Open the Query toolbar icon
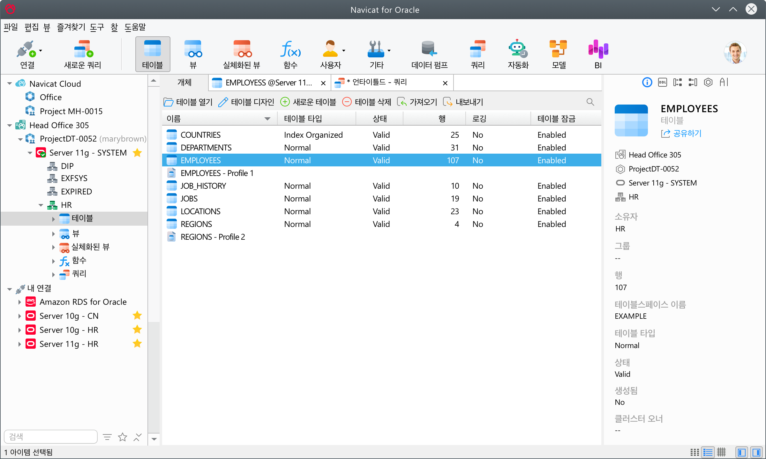This screenshot has width=766, height=459. click(478, 55)
